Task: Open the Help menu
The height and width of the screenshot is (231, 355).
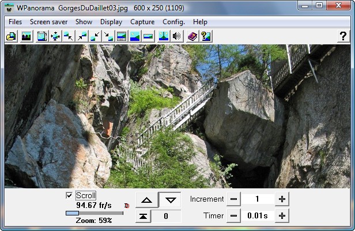Action: 200,22
